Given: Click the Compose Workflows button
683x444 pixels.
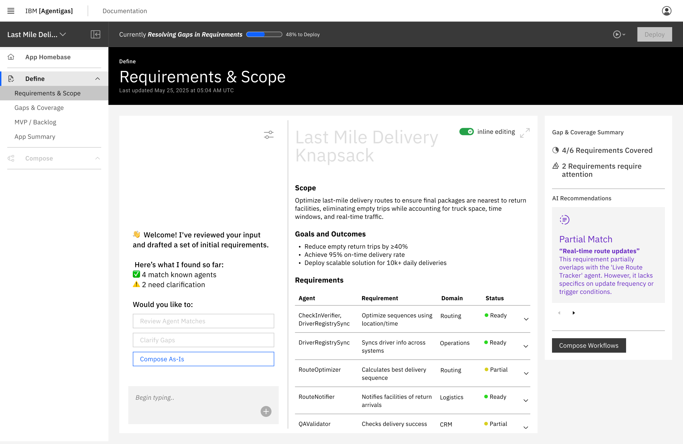Looking at the screenshot, I should pyautogui.click(x=589, y=345).
